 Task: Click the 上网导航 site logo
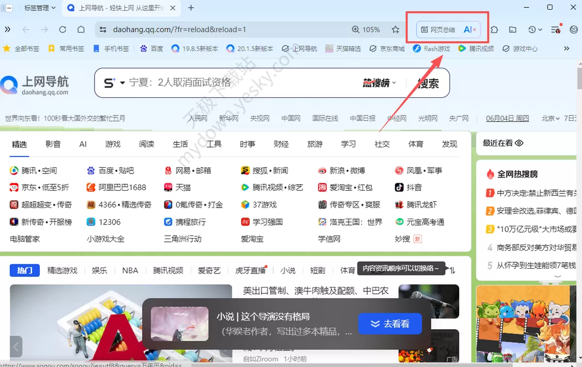point(35,85)
